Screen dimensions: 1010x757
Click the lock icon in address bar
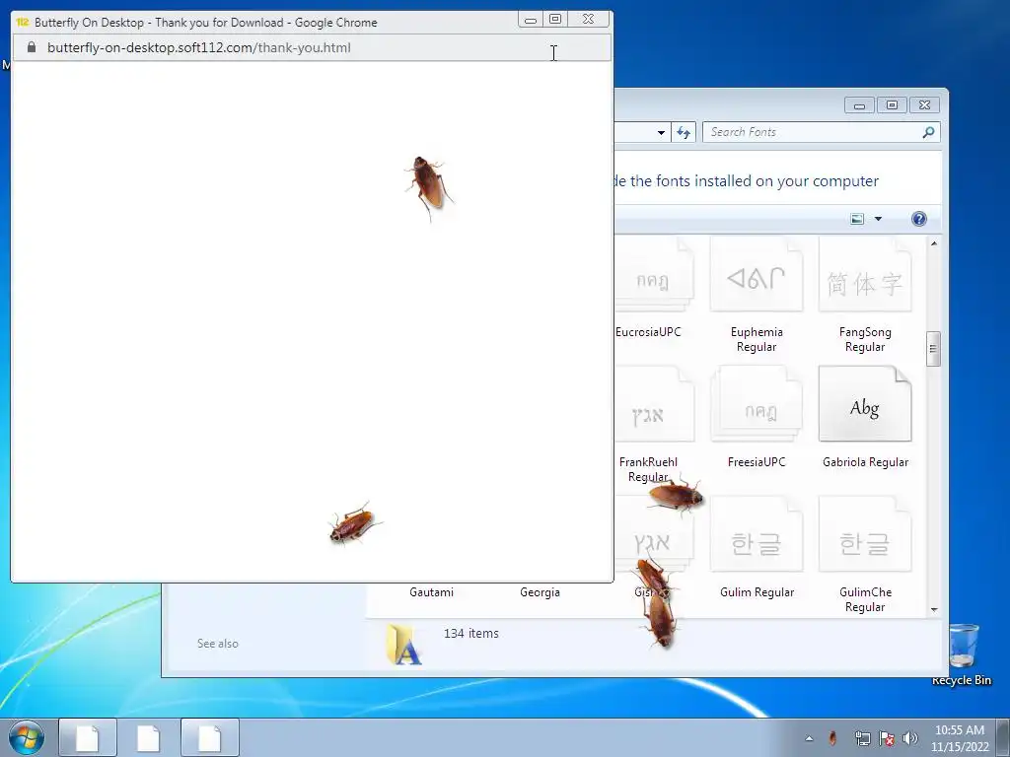31,47
